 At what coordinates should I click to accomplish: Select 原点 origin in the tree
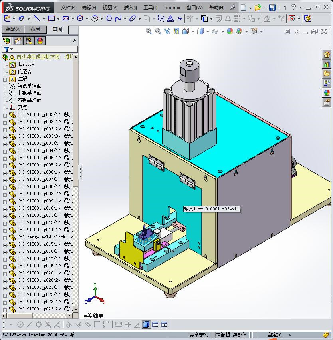point(22,107)
